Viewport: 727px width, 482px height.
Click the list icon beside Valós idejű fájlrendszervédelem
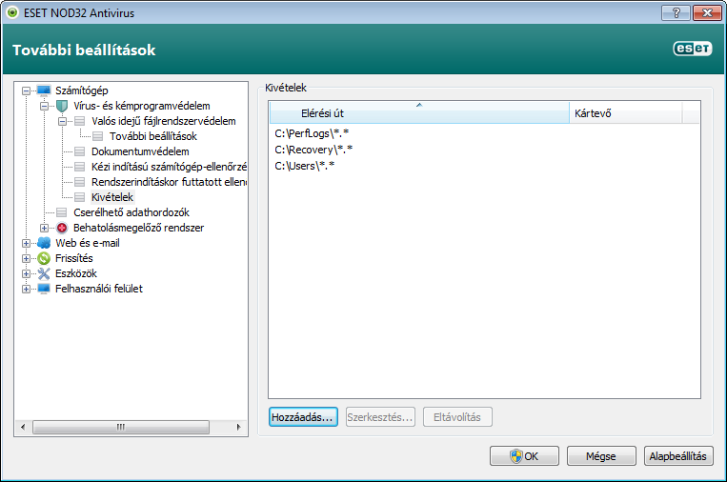tap(80, 121)
